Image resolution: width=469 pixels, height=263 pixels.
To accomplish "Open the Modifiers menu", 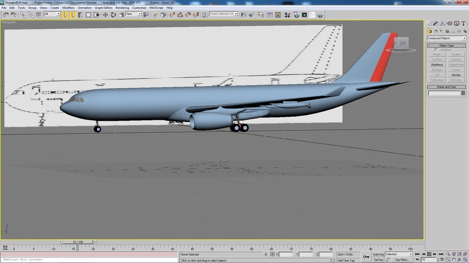I will (x=68, y=8).
